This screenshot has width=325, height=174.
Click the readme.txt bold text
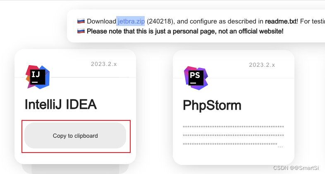coord(281,21)
